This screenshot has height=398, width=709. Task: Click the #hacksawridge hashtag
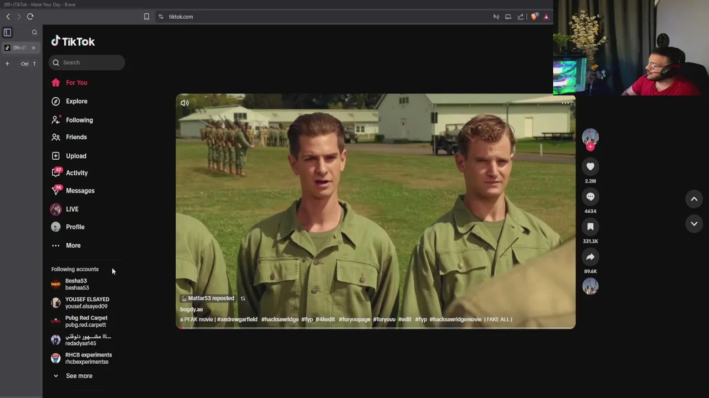(x=280, y=320)
